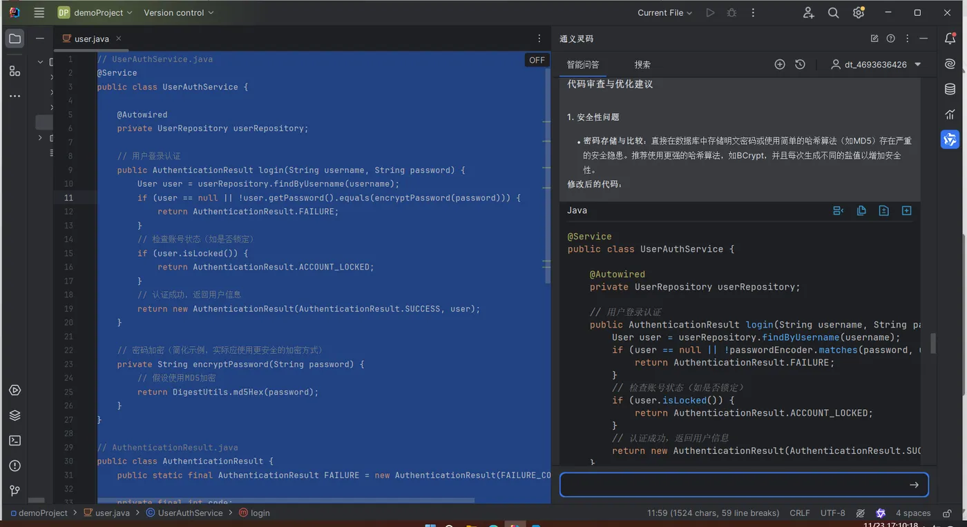
Task: Open editor tab options three-dot menu
Action: [539, 39]
